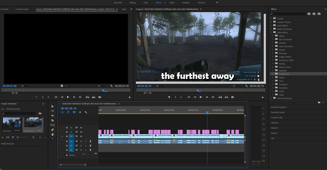Screen dimensions: 327x170
Task: Click the Project panel thumbnail zoom slider
Action: tap(23, 137)
